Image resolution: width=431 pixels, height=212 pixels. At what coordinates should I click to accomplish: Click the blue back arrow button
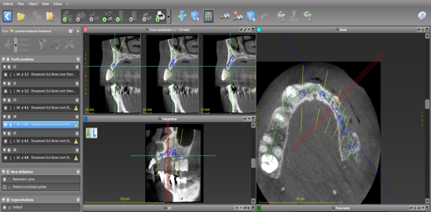click(x=7, y=16)
